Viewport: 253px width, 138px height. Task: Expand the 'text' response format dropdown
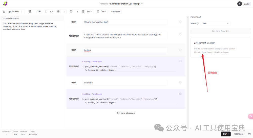pyautogui.click(x=90, y=12)
